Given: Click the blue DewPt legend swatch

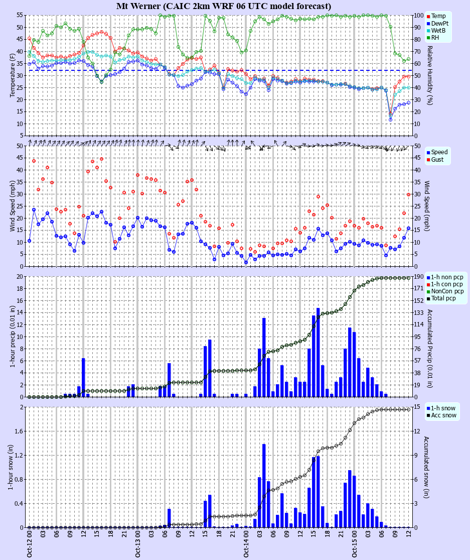Looking at the screenshot, I should point(428,24).
